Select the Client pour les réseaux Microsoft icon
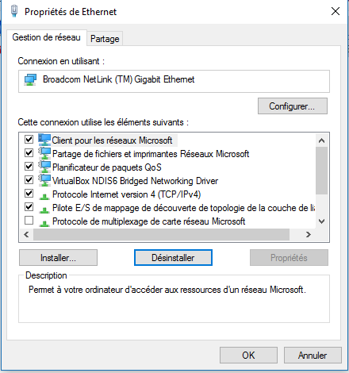Viewport: 349px width, 373px height. (44, 140)
